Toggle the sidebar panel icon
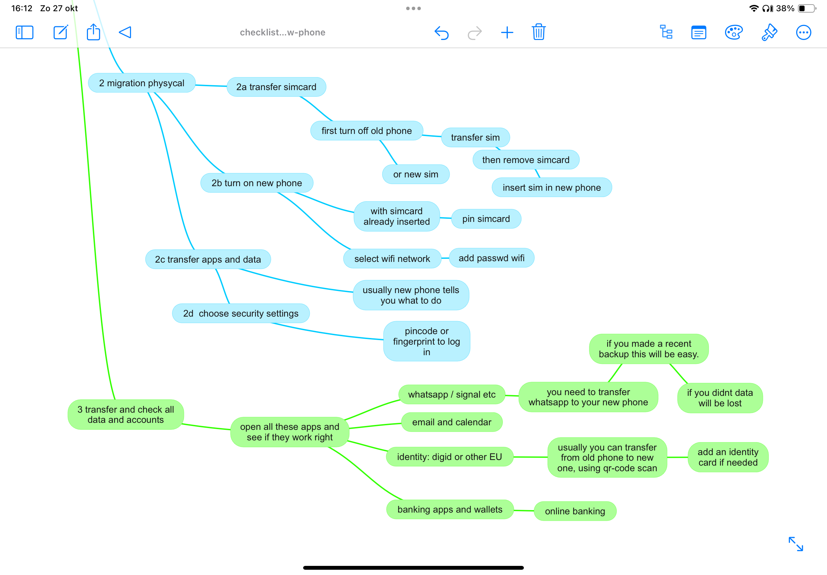This screenshot has height=575, width=827. [x=25, y=32]
